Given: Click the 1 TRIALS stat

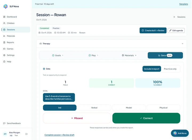Looking at the screenshot, I should coord(65,83).
